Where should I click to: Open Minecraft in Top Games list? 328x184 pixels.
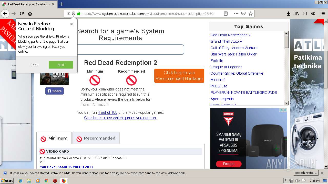(x=218, y=80)
